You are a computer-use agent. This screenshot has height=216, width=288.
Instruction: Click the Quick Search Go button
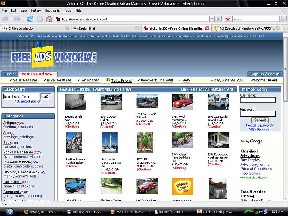pyautogui.click(x=46, y=96)
